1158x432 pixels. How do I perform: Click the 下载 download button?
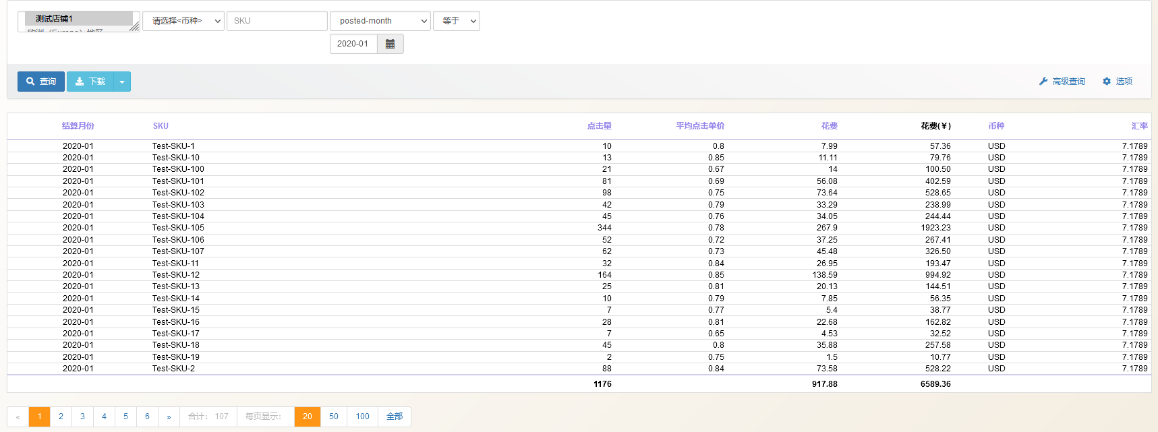pyautogui.click(x=90, y=82)
